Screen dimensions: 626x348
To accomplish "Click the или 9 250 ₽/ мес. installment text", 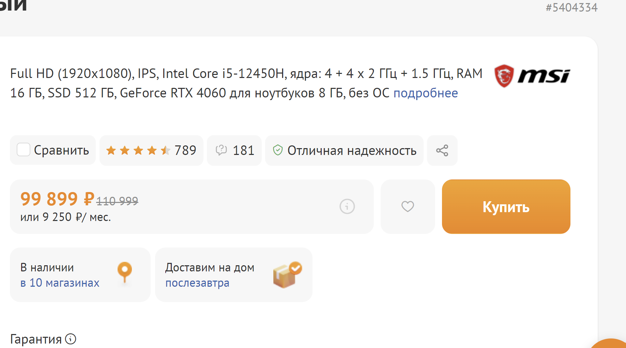I will click(x=66, y=217).
